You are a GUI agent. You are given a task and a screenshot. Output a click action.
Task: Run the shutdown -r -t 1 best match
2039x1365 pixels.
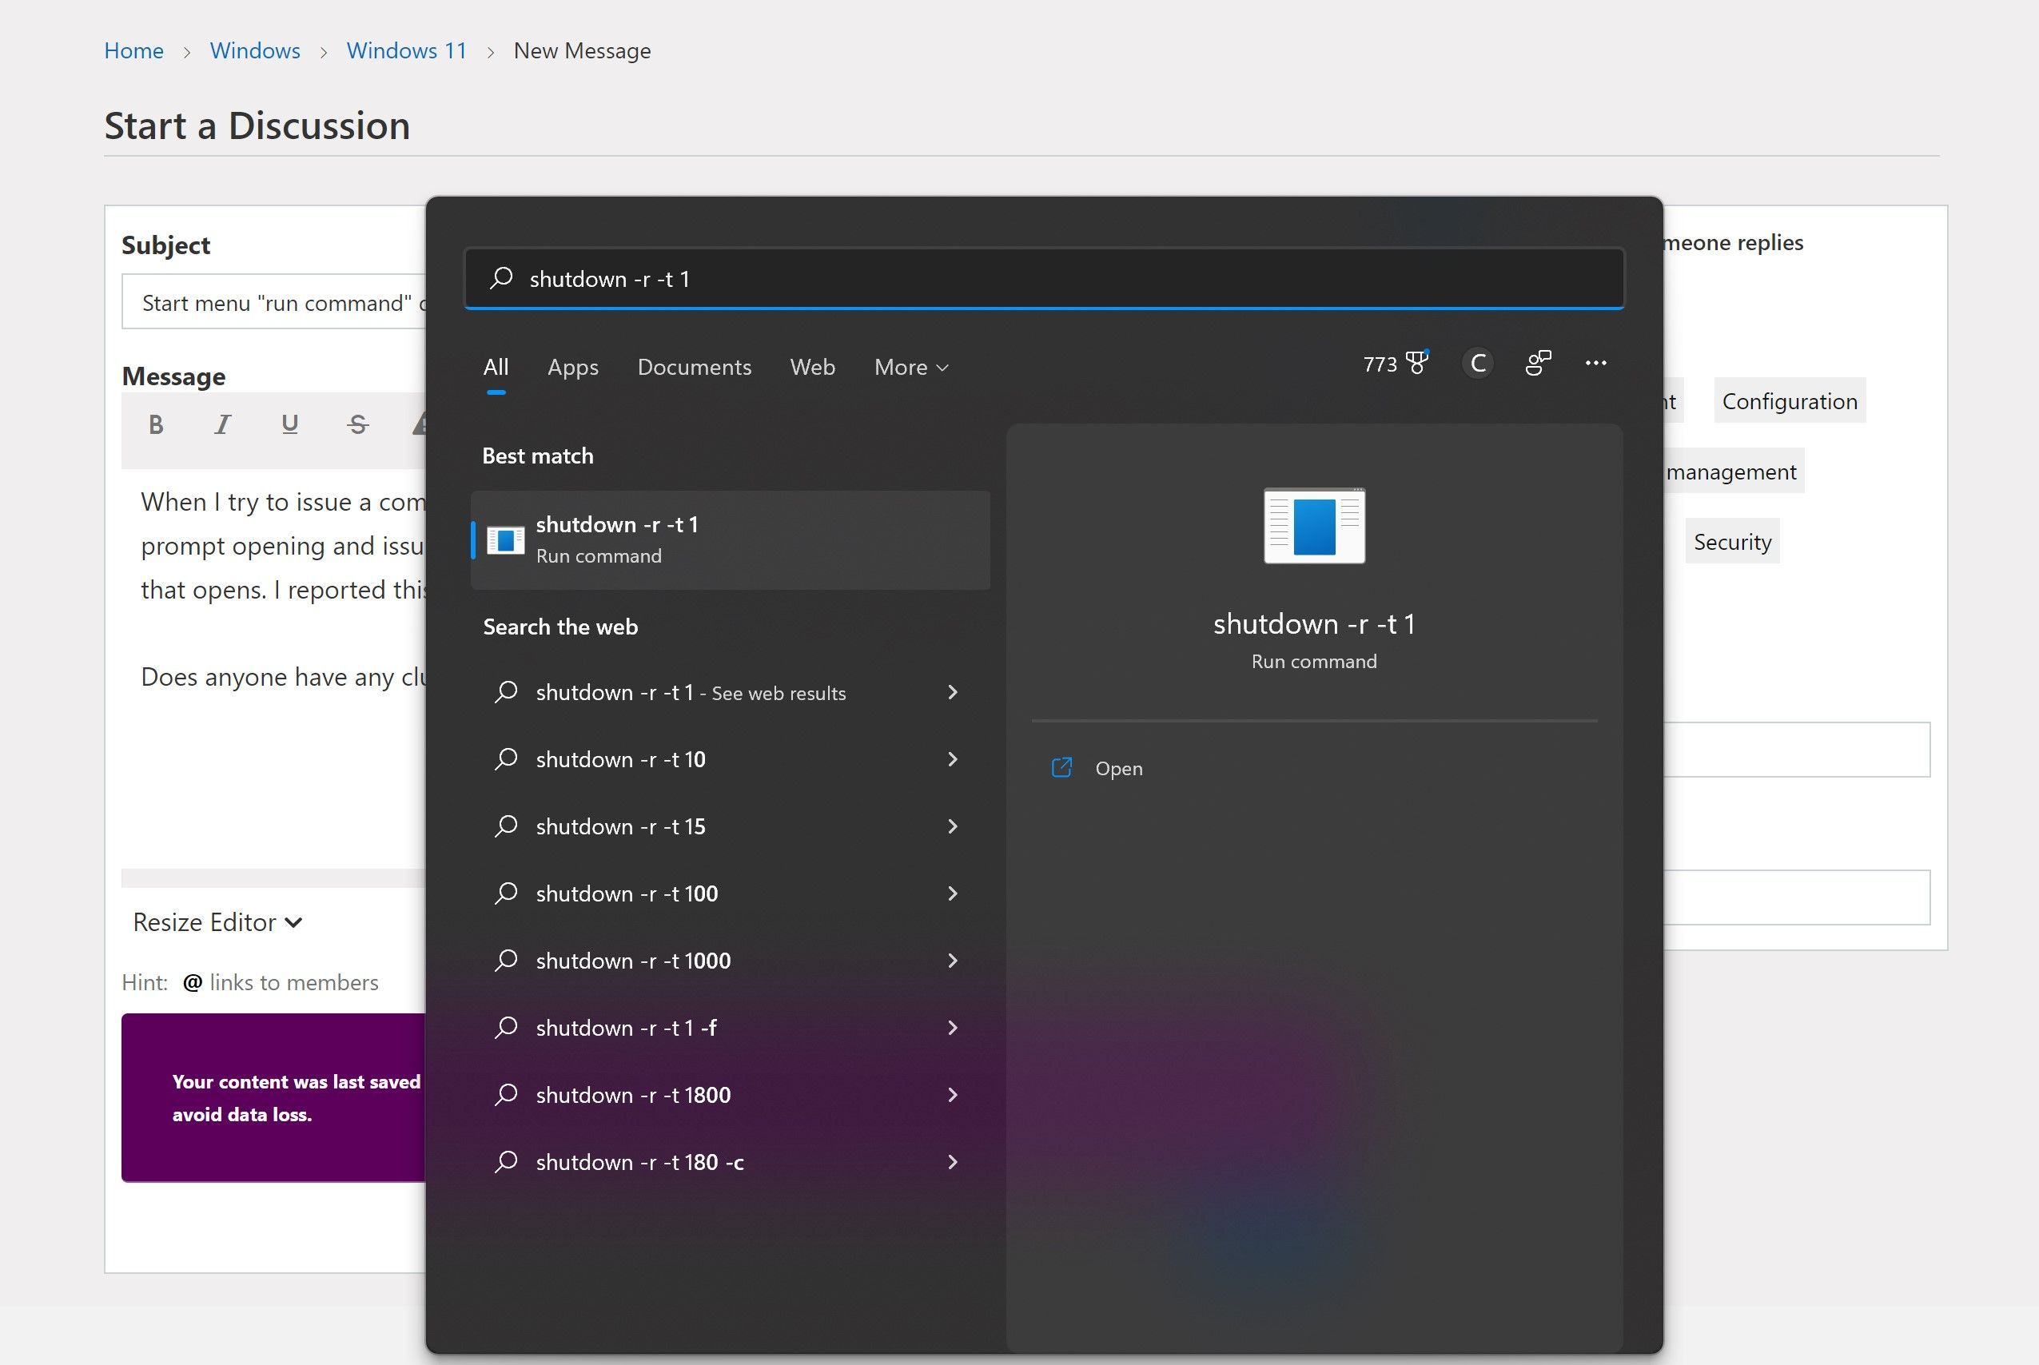point(730,539)
